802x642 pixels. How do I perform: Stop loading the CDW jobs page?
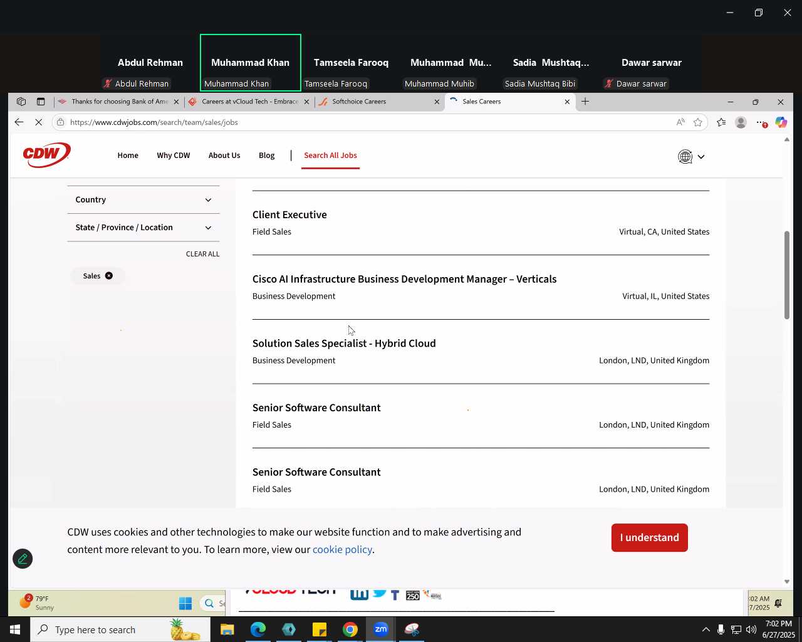pos(39,122)
